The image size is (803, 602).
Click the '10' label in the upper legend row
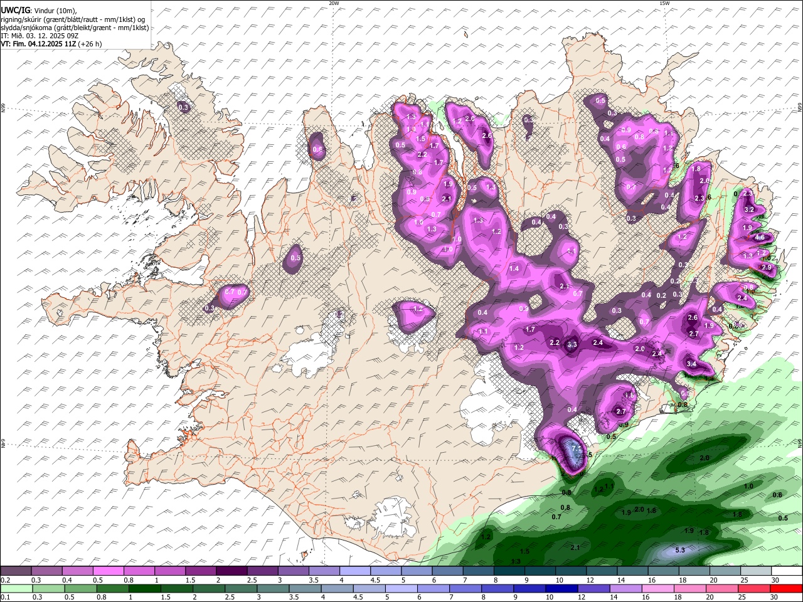tap(559, 580)
